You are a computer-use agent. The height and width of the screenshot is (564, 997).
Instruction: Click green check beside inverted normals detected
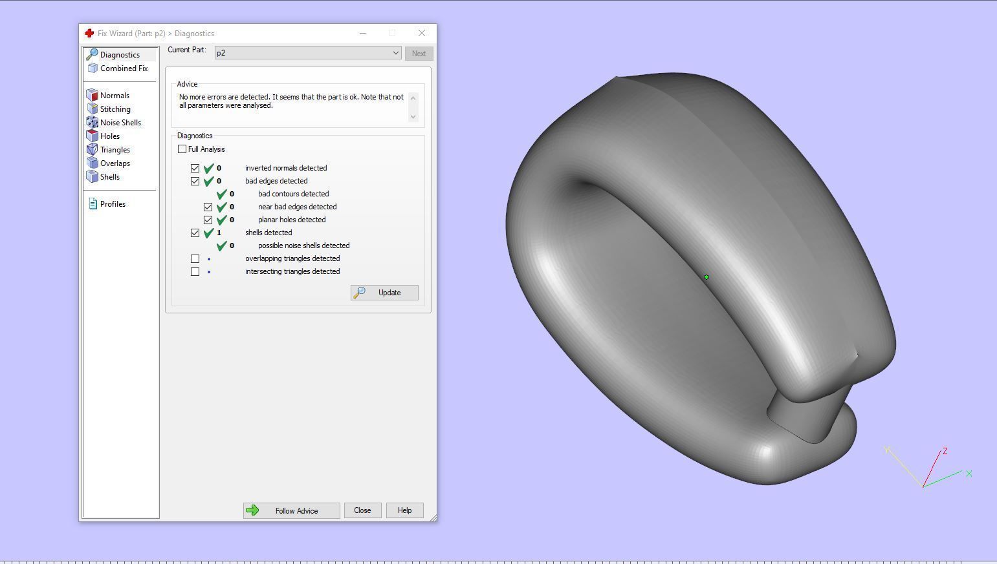[208, 168]
